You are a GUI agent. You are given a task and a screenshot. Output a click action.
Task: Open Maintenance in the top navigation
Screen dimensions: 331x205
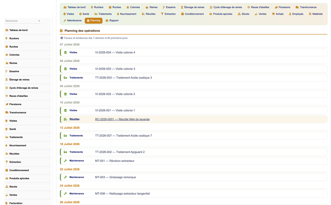coord(73,20)
